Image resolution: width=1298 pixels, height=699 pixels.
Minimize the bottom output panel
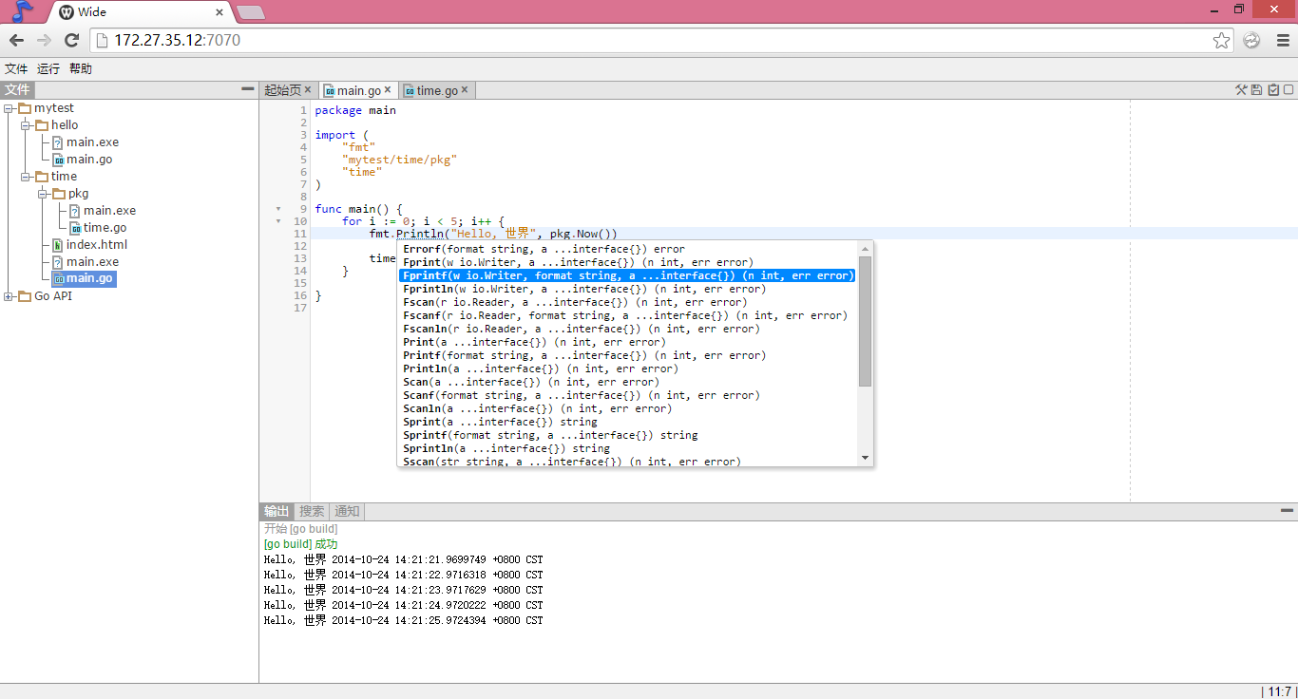1287,511
